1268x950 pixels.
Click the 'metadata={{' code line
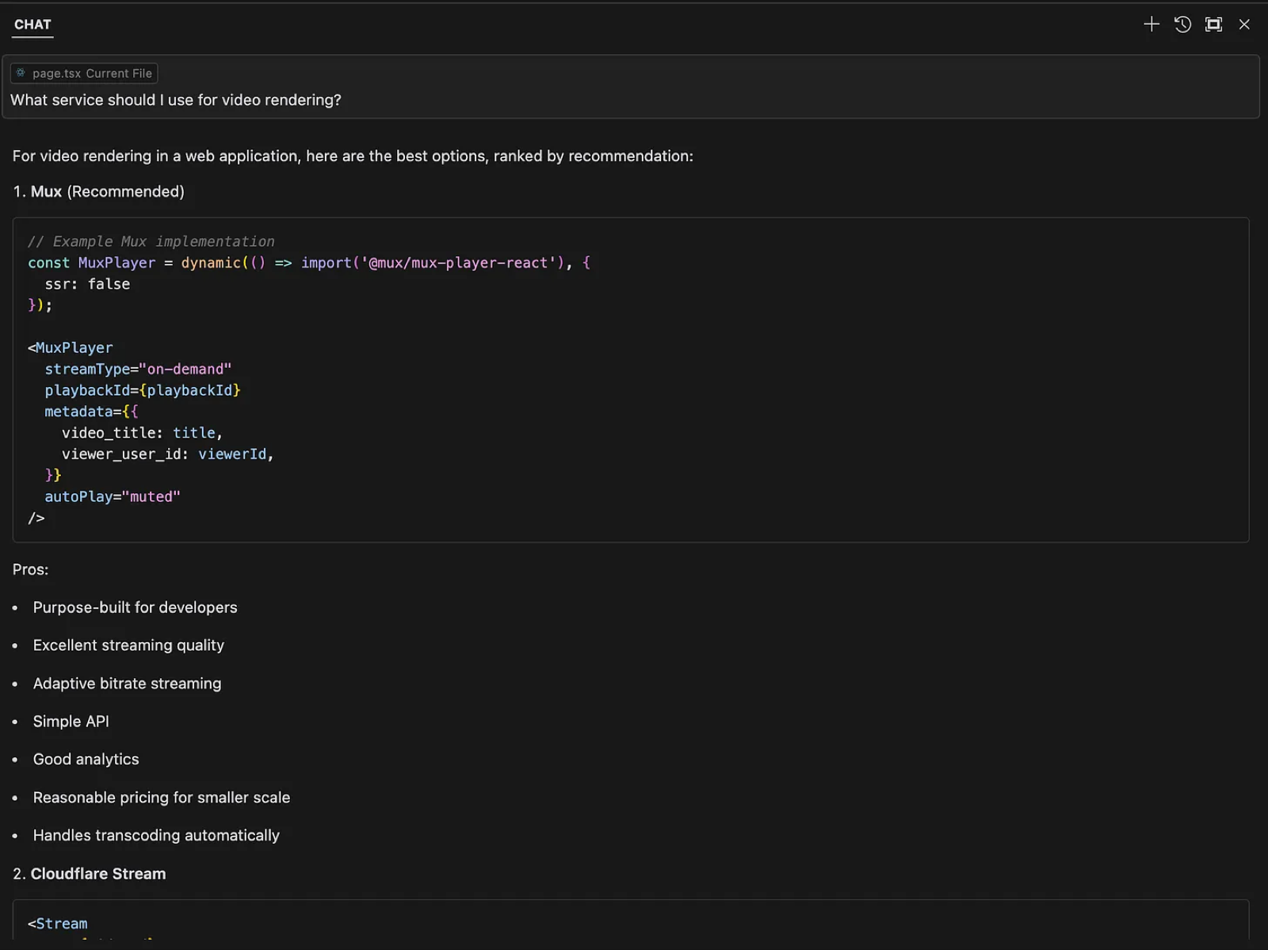(91, 412)
